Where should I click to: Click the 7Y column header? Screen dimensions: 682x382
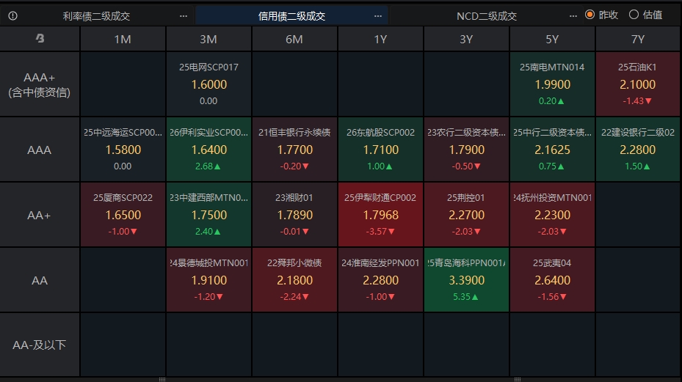638,39
